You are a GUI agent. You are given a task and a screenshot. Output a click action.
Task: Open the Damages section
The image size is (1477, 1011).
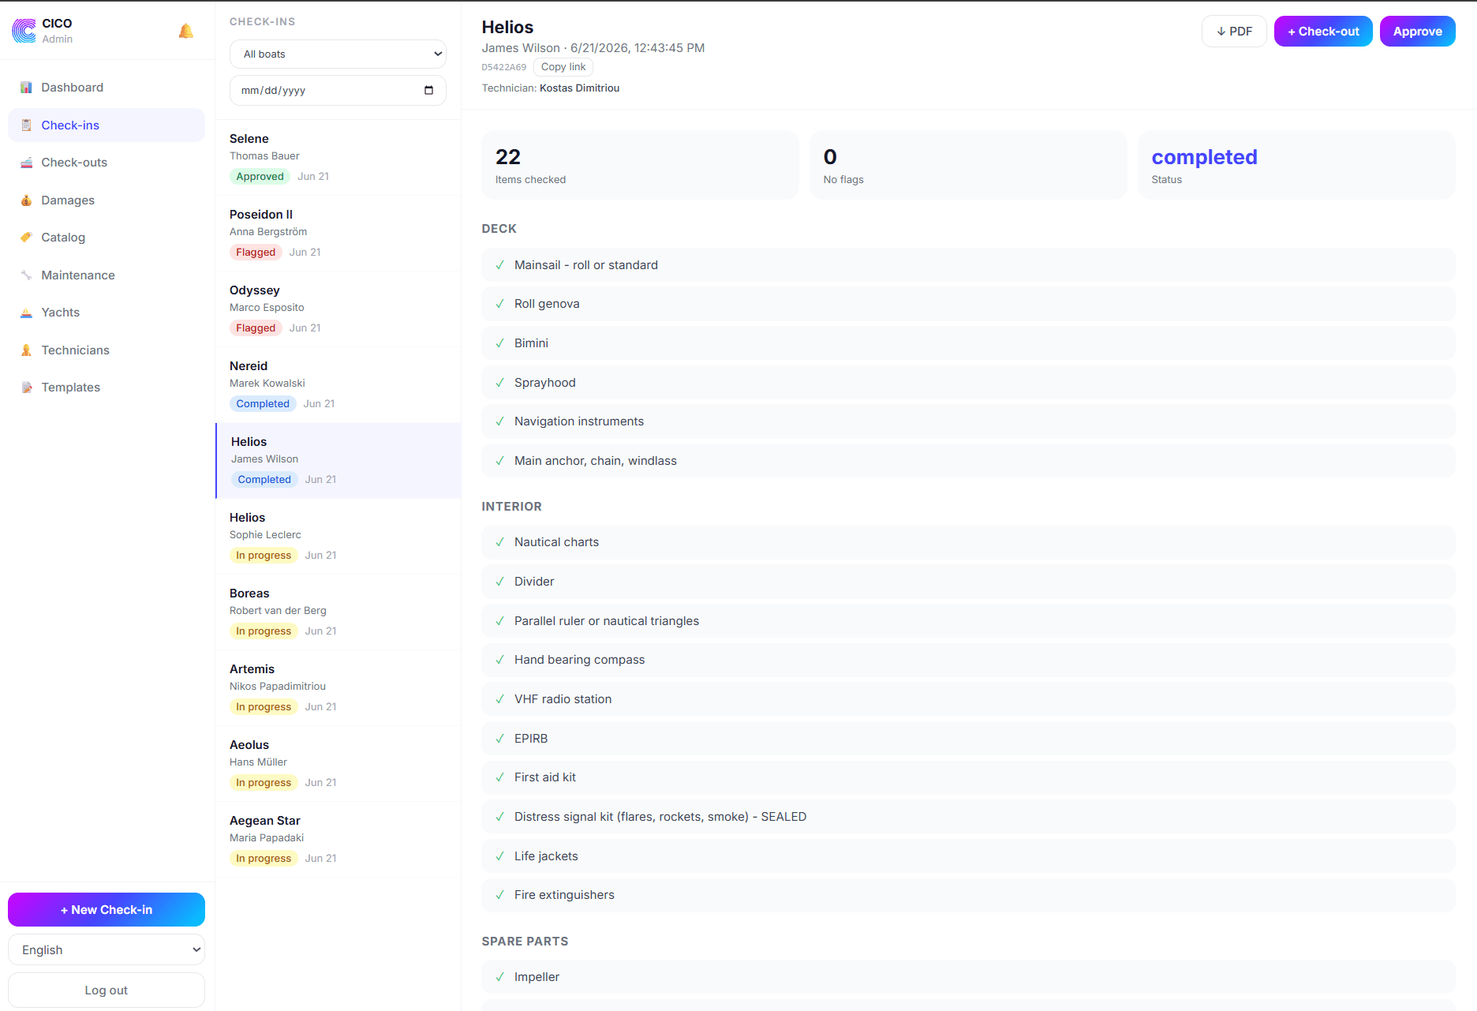[107, 200]
